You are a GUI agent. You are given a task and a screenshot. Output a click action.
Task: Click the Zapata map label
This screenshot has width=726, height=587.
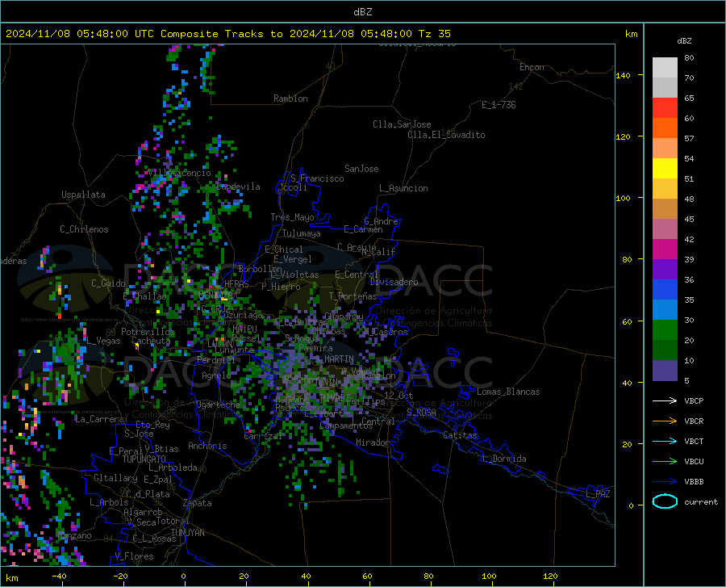click(198, 503)
